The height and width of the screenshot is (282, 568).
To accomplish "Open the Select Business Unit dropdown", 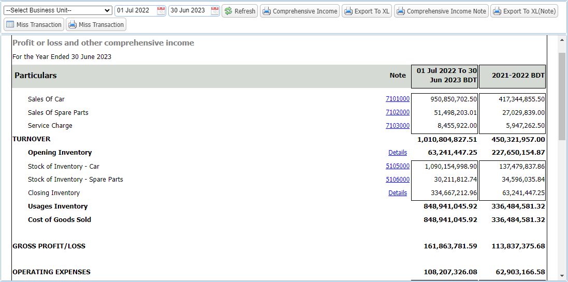I will pyautogui.click(x=58, y=10).
